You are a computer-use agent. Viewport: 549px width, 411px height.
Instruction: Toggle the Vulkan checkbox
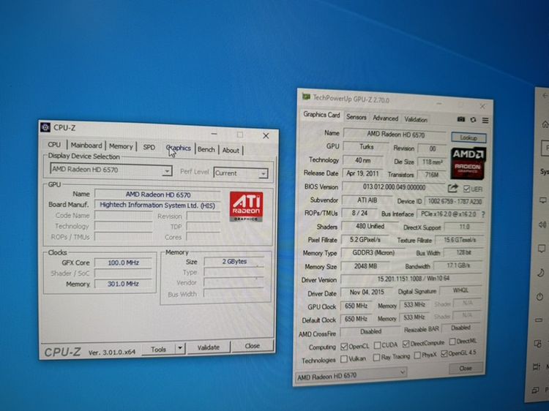click(344, 359)
